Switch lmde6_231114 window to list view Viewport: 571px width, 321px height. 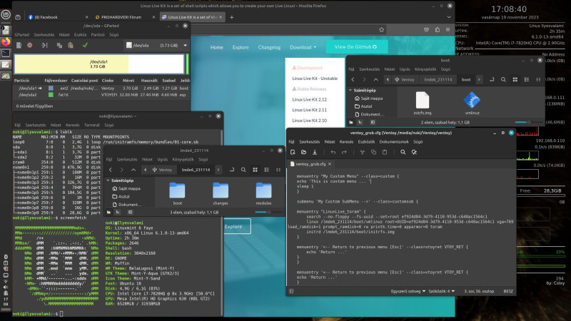point(266,170)
